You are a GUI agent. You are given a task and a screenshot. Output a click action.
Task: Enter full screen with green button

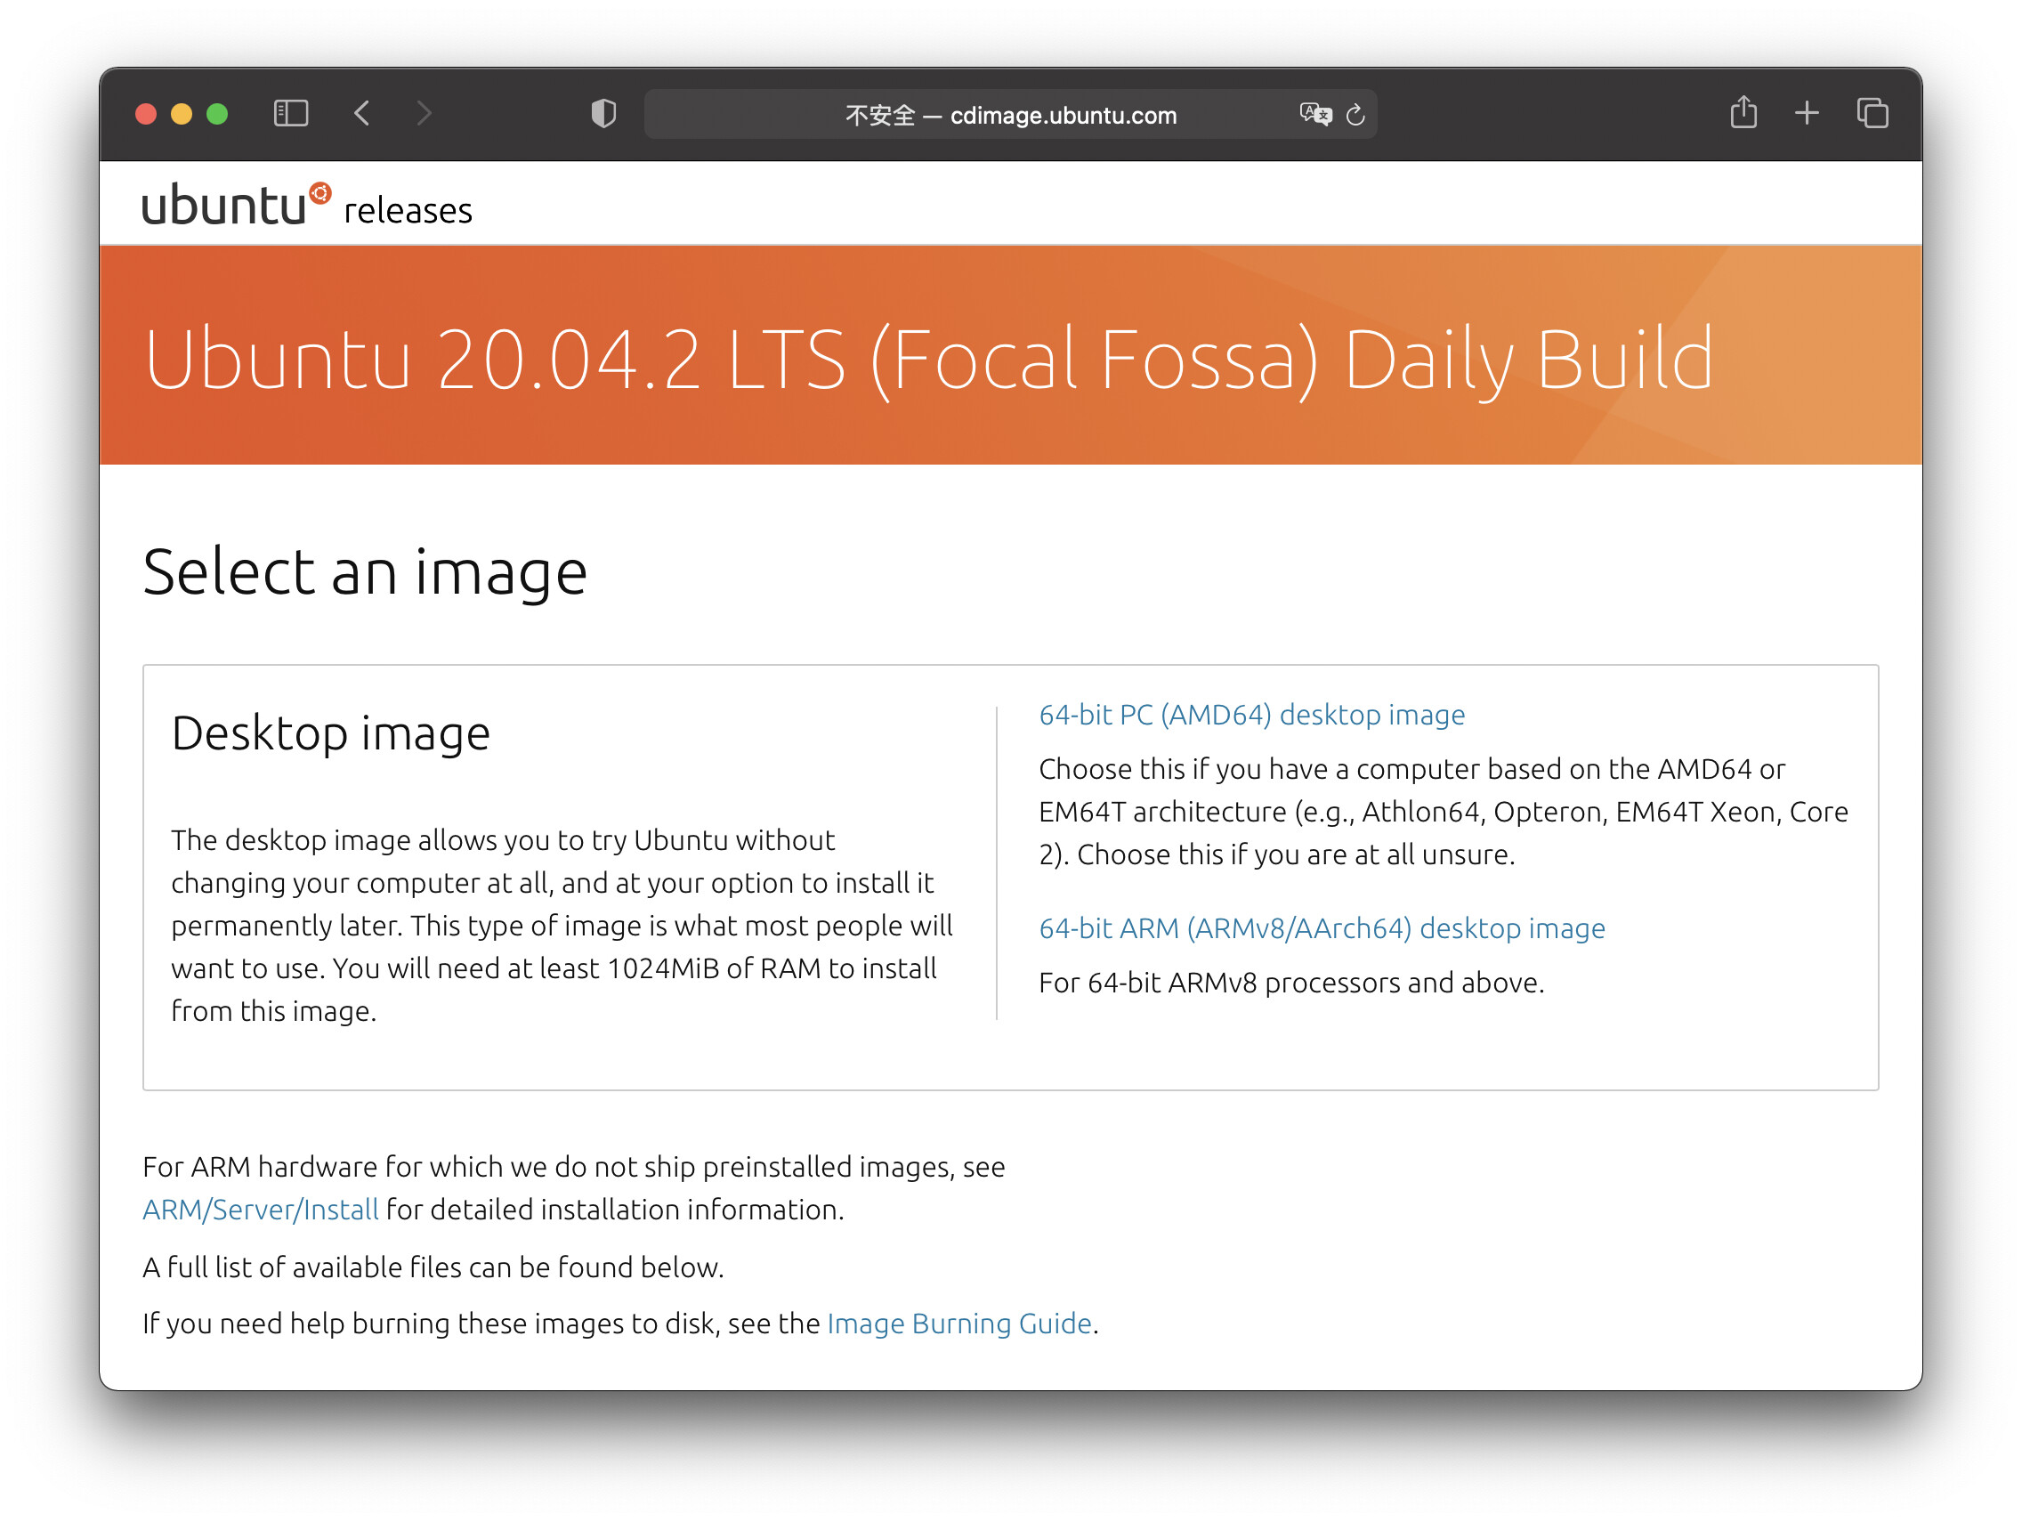[216, 114]
